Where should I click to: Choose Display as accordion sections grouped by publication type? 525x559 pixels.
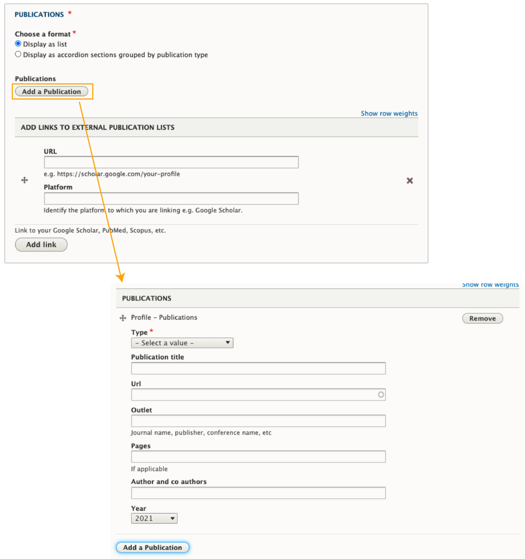18,54
